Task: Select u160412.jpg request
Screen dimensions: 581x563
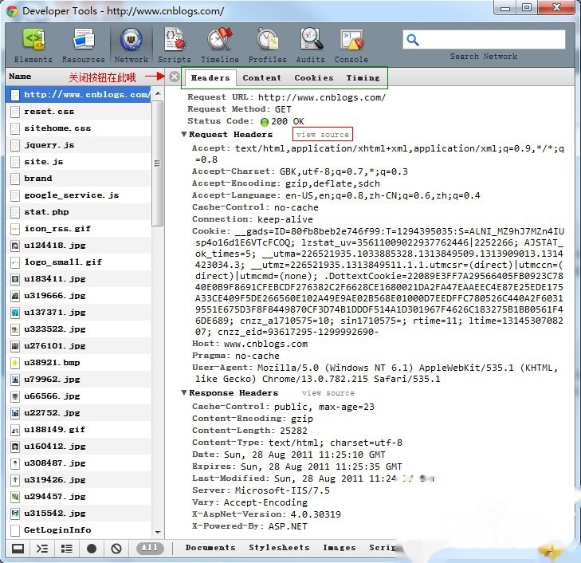Action: point(79,447)
